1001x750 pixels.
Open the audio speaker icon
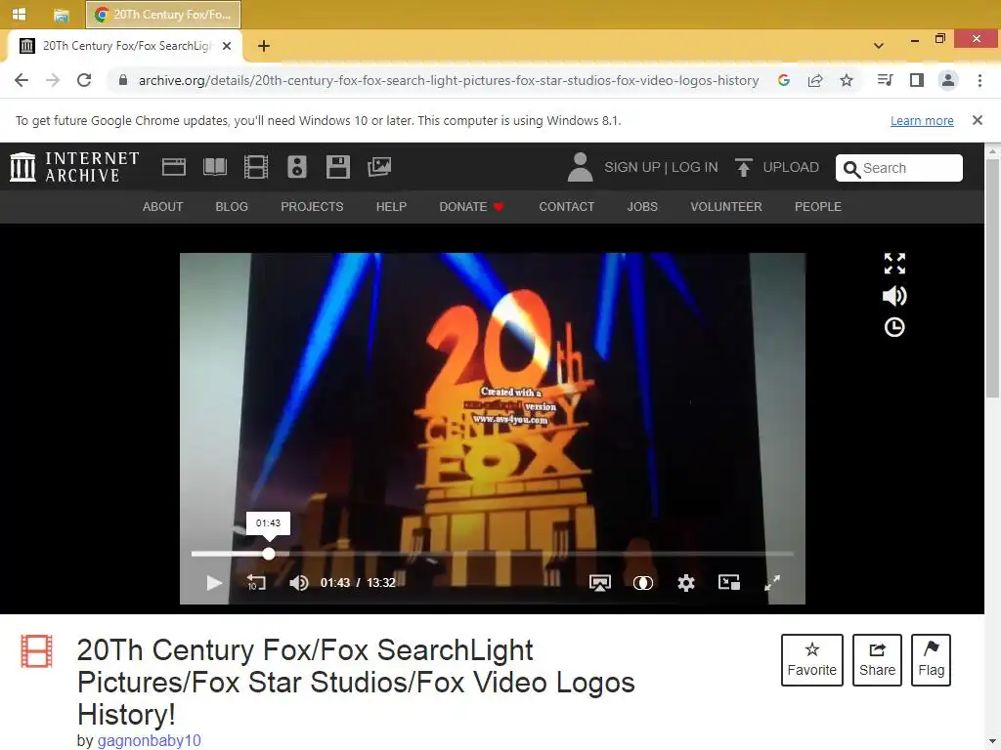coord(297,167)
